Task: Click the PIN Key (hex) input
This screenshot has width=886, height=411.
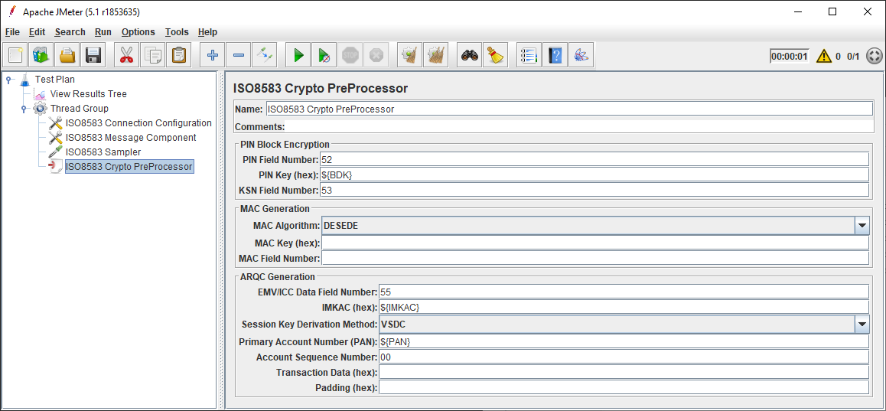Action: [x=594, y=175]
